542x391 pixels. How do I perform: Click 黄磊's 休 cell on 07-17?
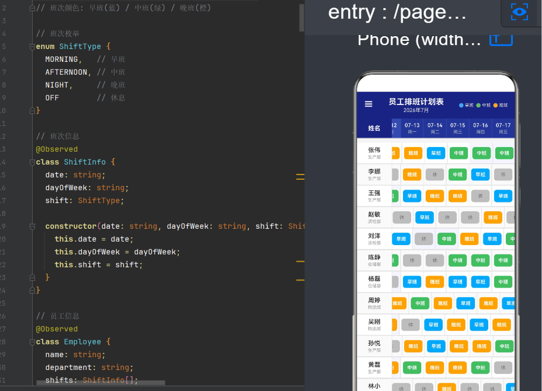click(503, 368)
